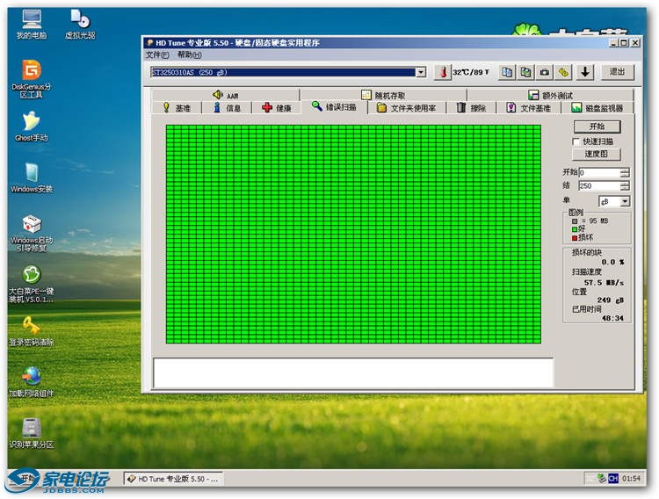This screenshot has height=499, width=659.
Task: Open the ST3250310AS drive selection dropdown
Action: [x=421, y=72]
